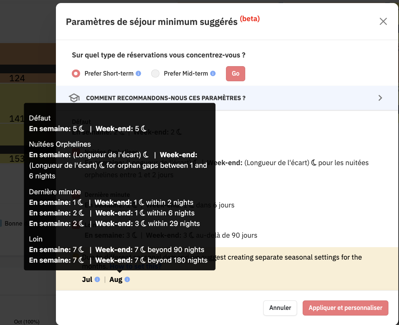
Task: Click the Go button
Action: tap(235, 74)
